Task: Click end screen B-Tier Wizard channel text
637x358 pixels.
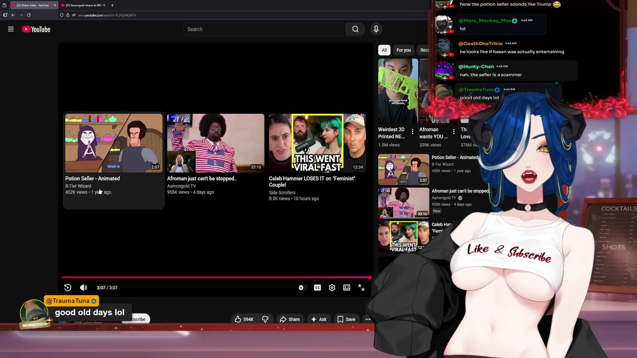Action: (78, 186)
